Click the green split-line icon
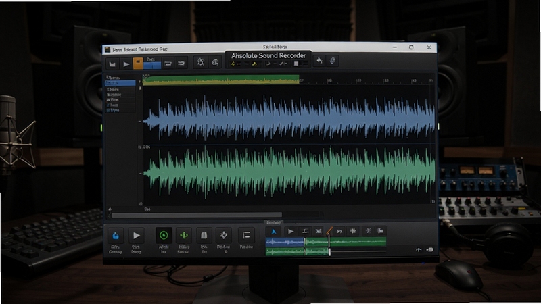 pos(183,235)
